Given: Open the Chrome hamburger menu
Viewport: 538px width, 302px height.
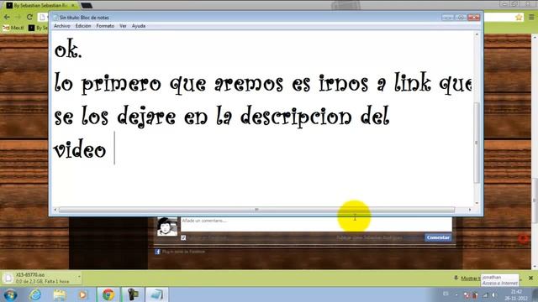Looking at the screenshot, I should [531, 17].
